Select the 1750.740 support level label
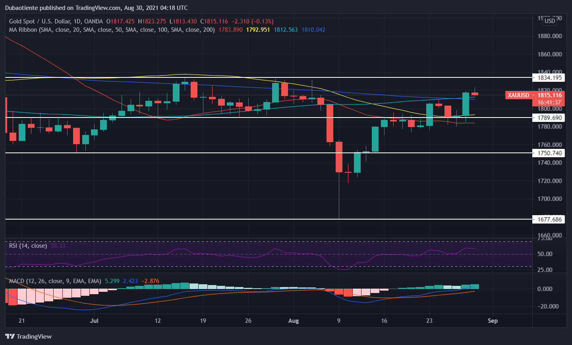This screenshot has height=345, width=572. 549,153
